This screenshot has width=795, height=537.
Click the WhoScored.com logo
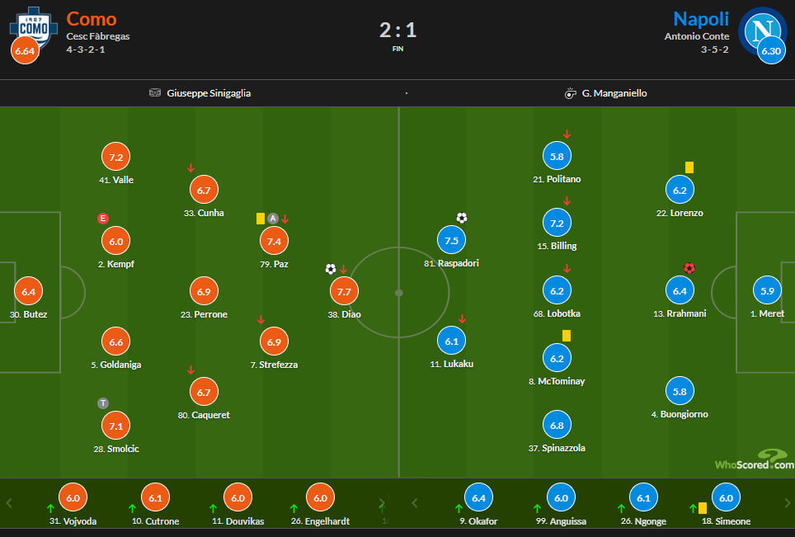tap(754, 460)
